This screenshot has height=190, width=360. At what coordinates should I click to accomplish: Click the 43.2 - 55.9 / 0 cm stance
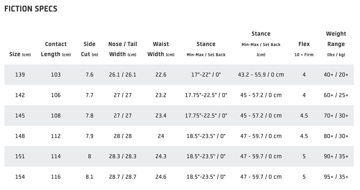[261, 75]
